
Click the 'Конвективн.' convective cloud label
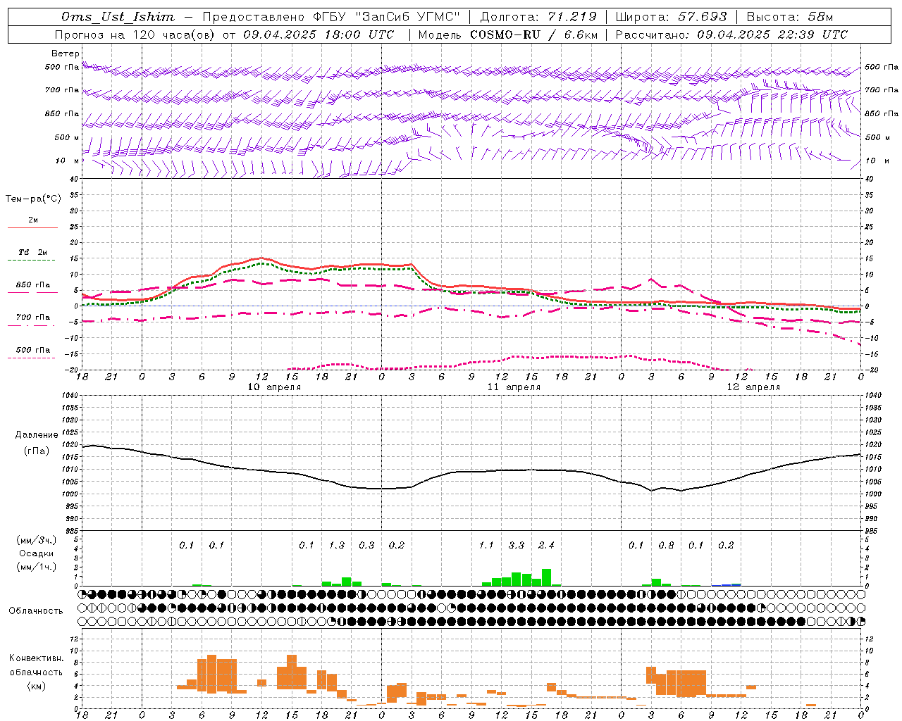36,658
